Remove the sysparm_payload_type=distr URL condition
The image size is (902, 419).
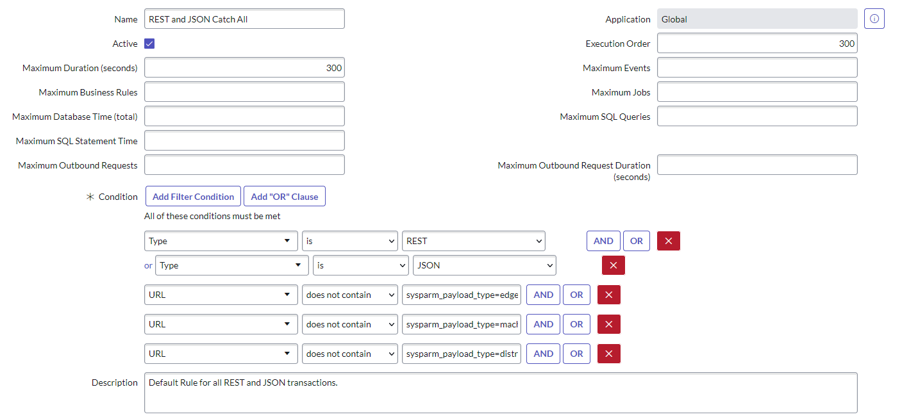pyautogui.click(x=608, y=354)
